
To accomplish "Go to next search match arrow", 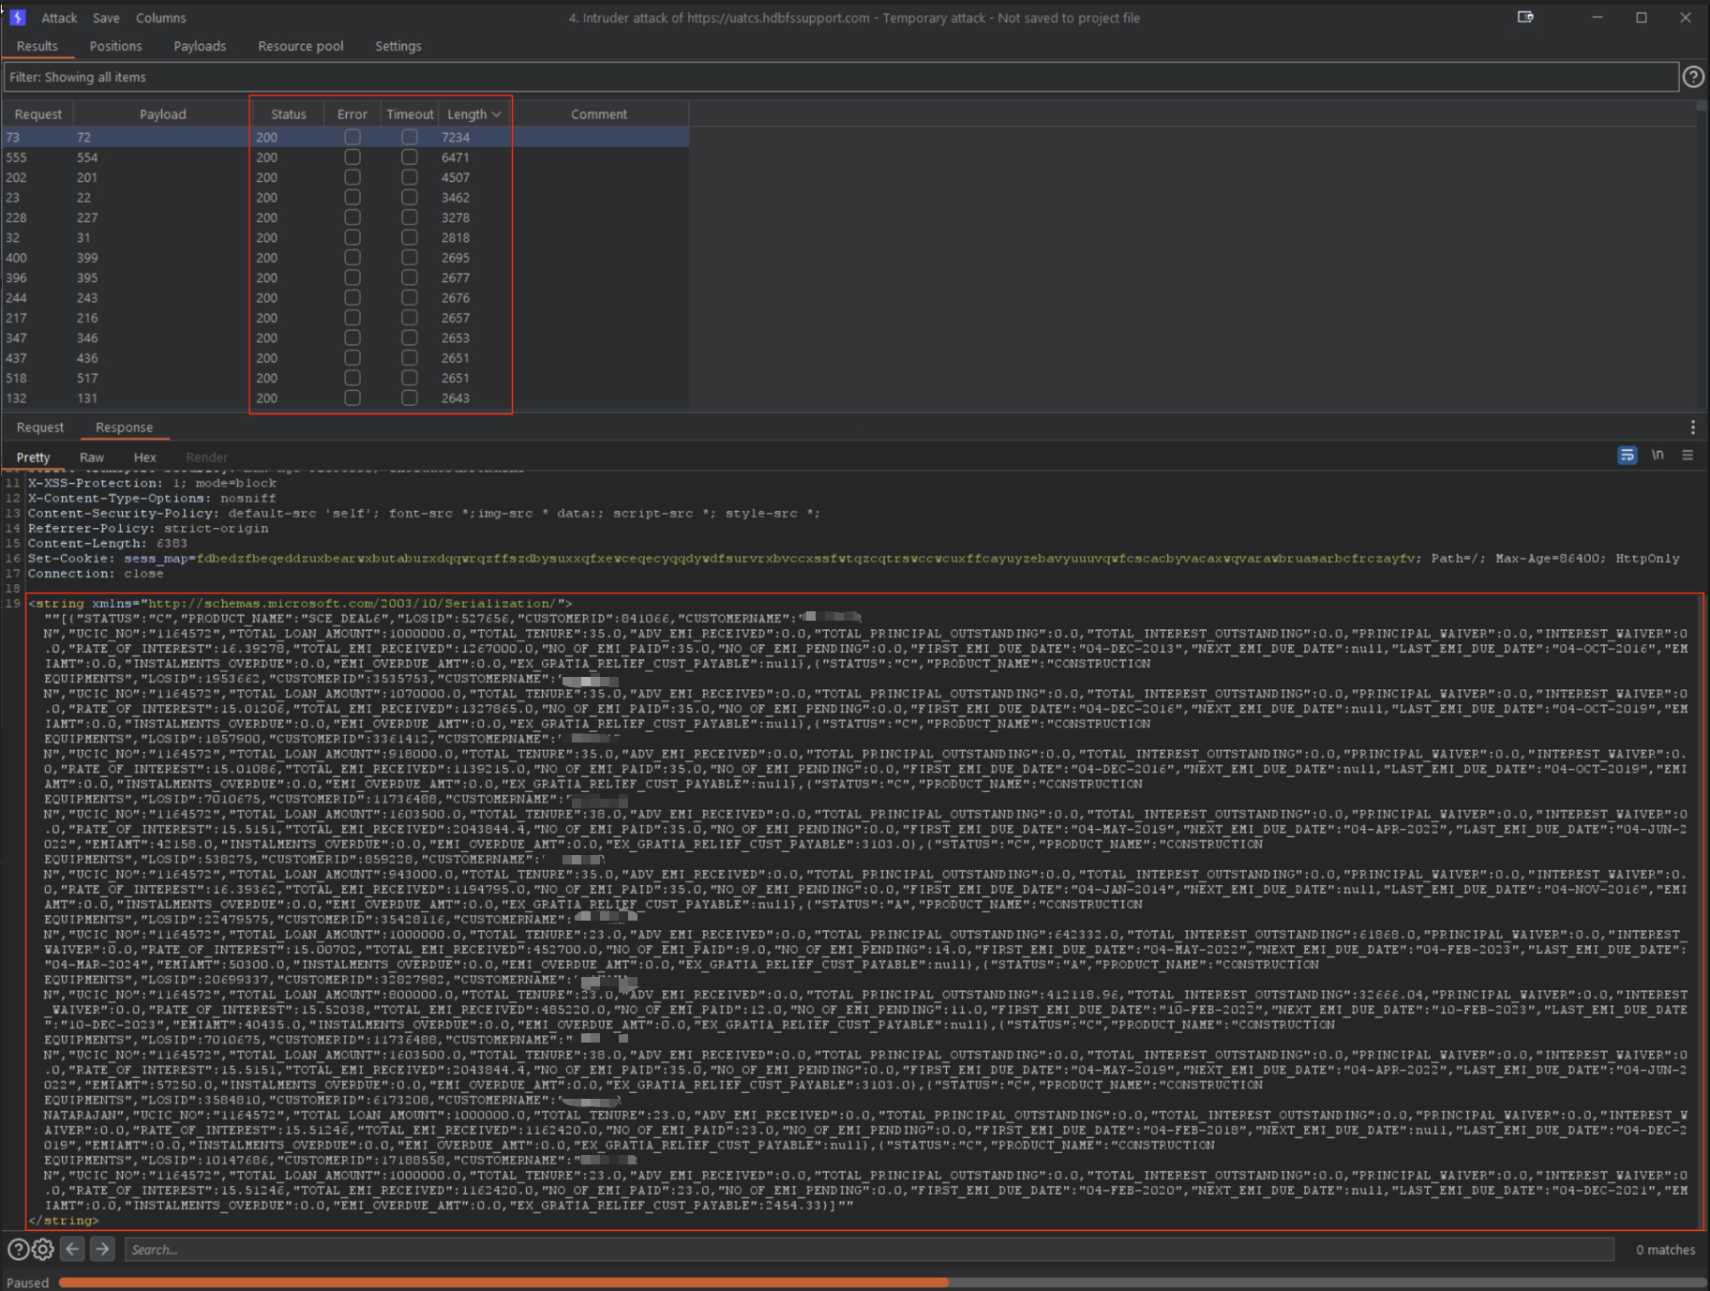I will coord(103,1250).
